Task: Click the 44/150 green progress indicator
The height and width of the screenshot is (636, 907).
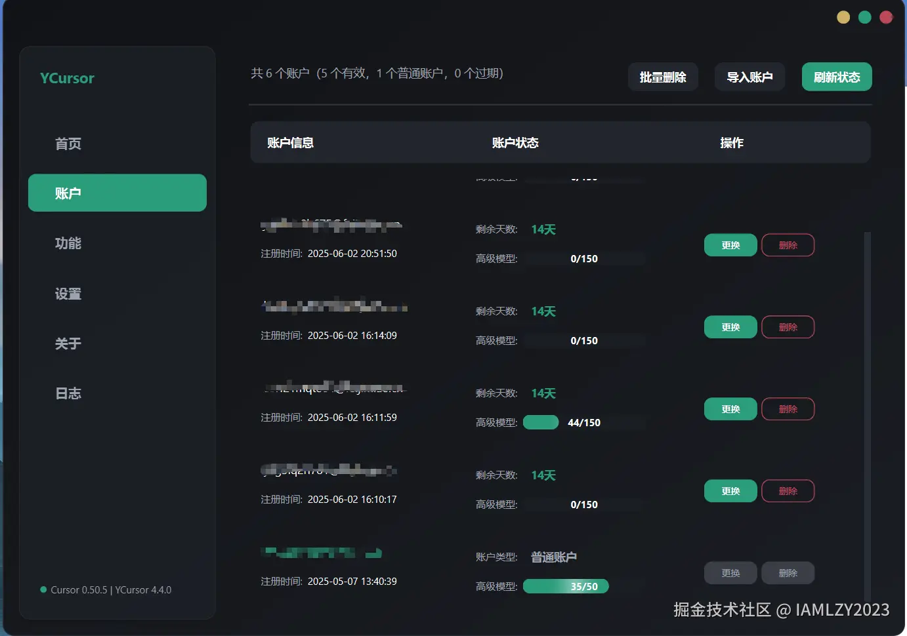Action: tap(541, 422)
